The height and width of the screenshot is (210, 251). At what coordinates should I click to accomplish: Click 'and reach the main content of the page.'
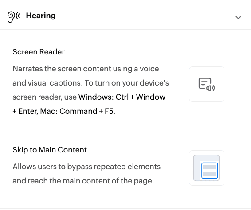click(83, 181)
